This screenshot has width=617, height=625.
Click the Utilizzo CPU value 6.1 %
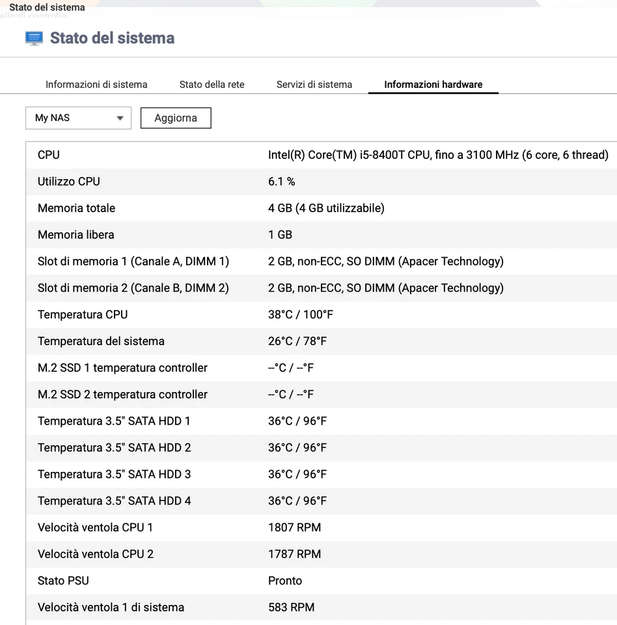[282, 182]
